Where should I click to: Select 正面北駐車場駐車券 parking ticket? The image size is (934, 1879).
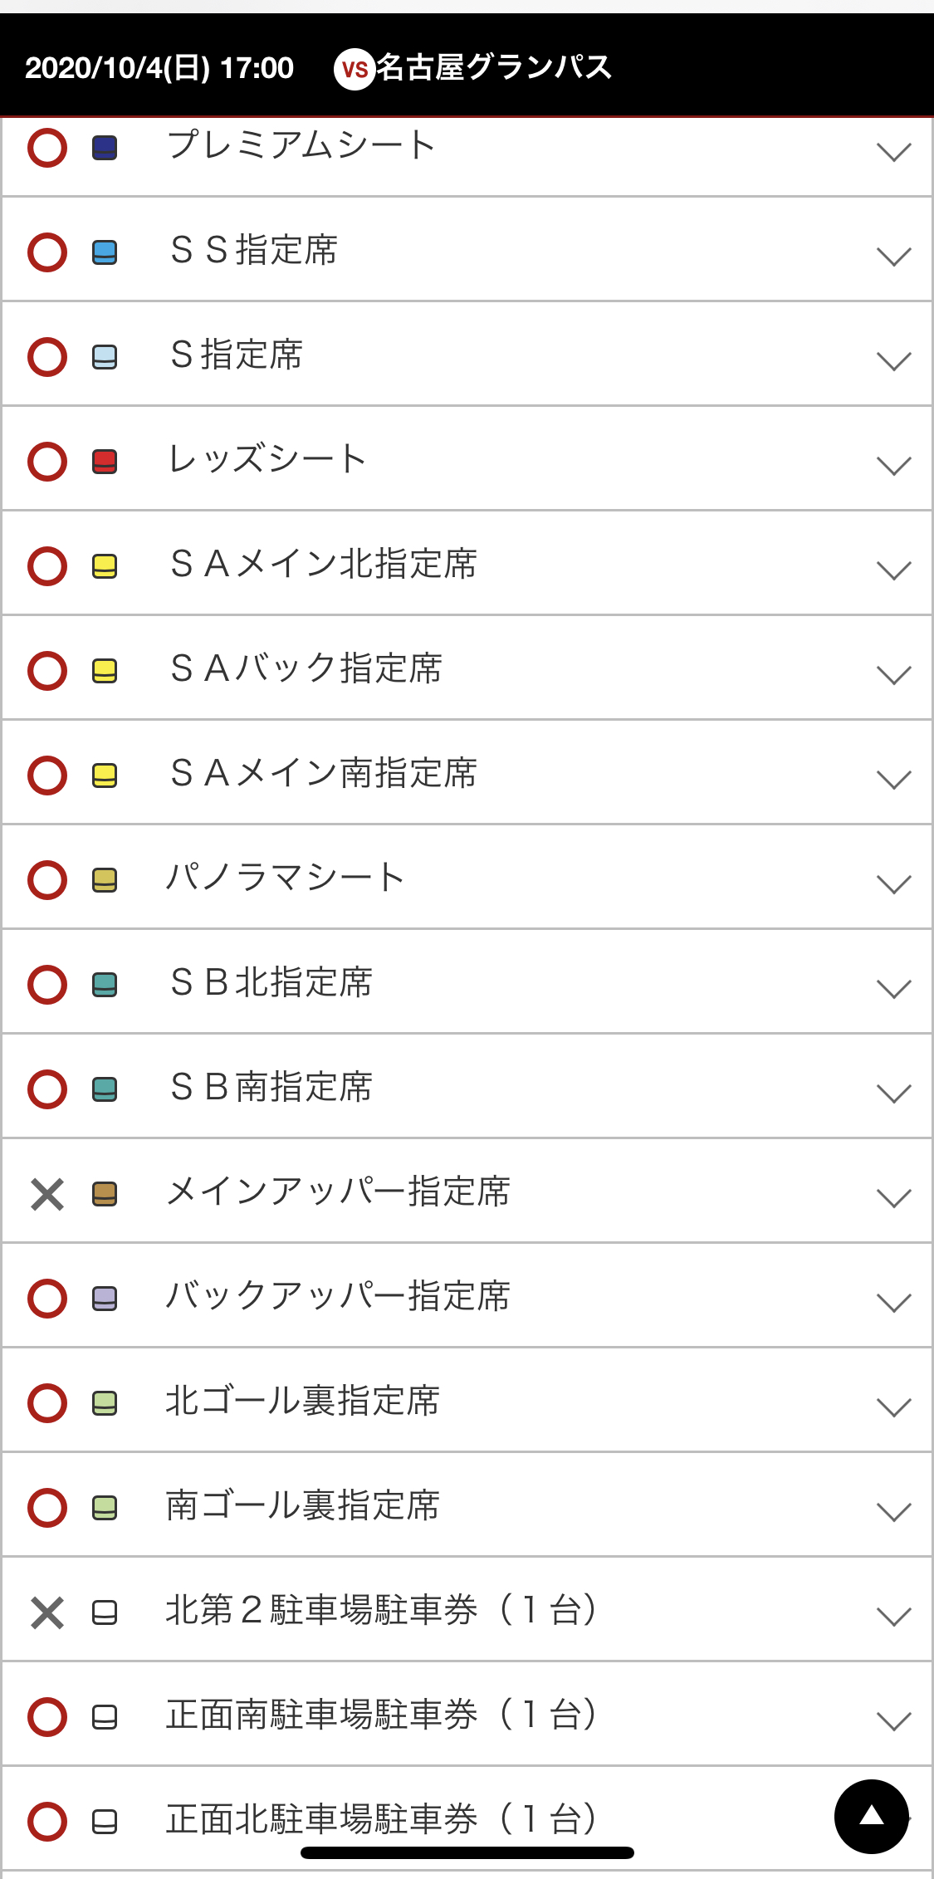point(380,1820)
